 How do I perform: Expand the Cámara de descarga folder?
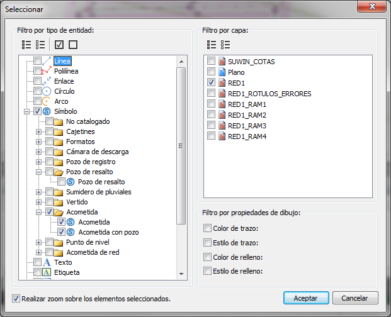38,152
